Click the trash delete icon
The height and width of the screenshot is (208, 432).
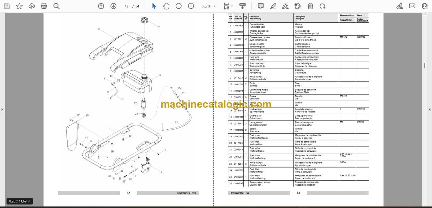click(310, 6)
